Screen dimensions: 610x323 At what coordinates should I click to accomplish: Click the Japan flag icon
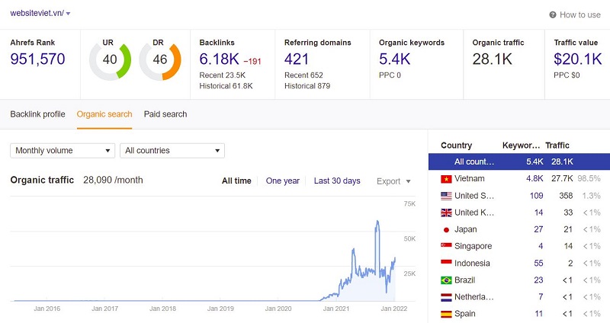[446, 230]
